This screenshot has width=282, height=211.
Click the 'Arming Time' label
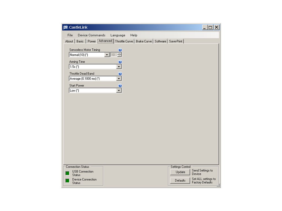click(x=77, y=62)
